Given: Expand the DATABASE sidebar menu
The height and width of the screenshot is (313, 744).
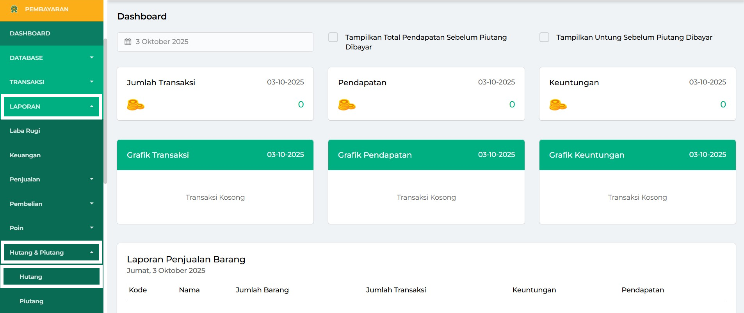Looking at the screenshot, I should pyautogui.click(x=51, y=58).
